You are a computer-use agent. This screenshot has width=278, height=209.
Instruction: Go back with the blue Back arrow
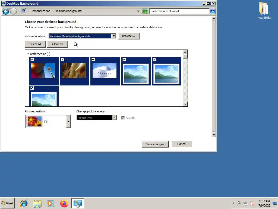tap(6, 11)
